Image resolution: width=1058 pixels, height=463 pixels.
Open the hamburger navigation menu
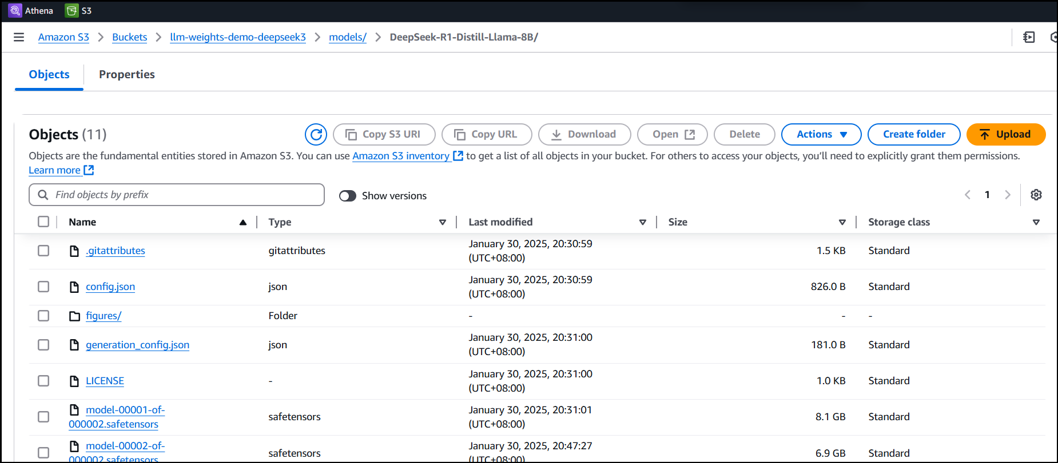(x=19, y=37)
